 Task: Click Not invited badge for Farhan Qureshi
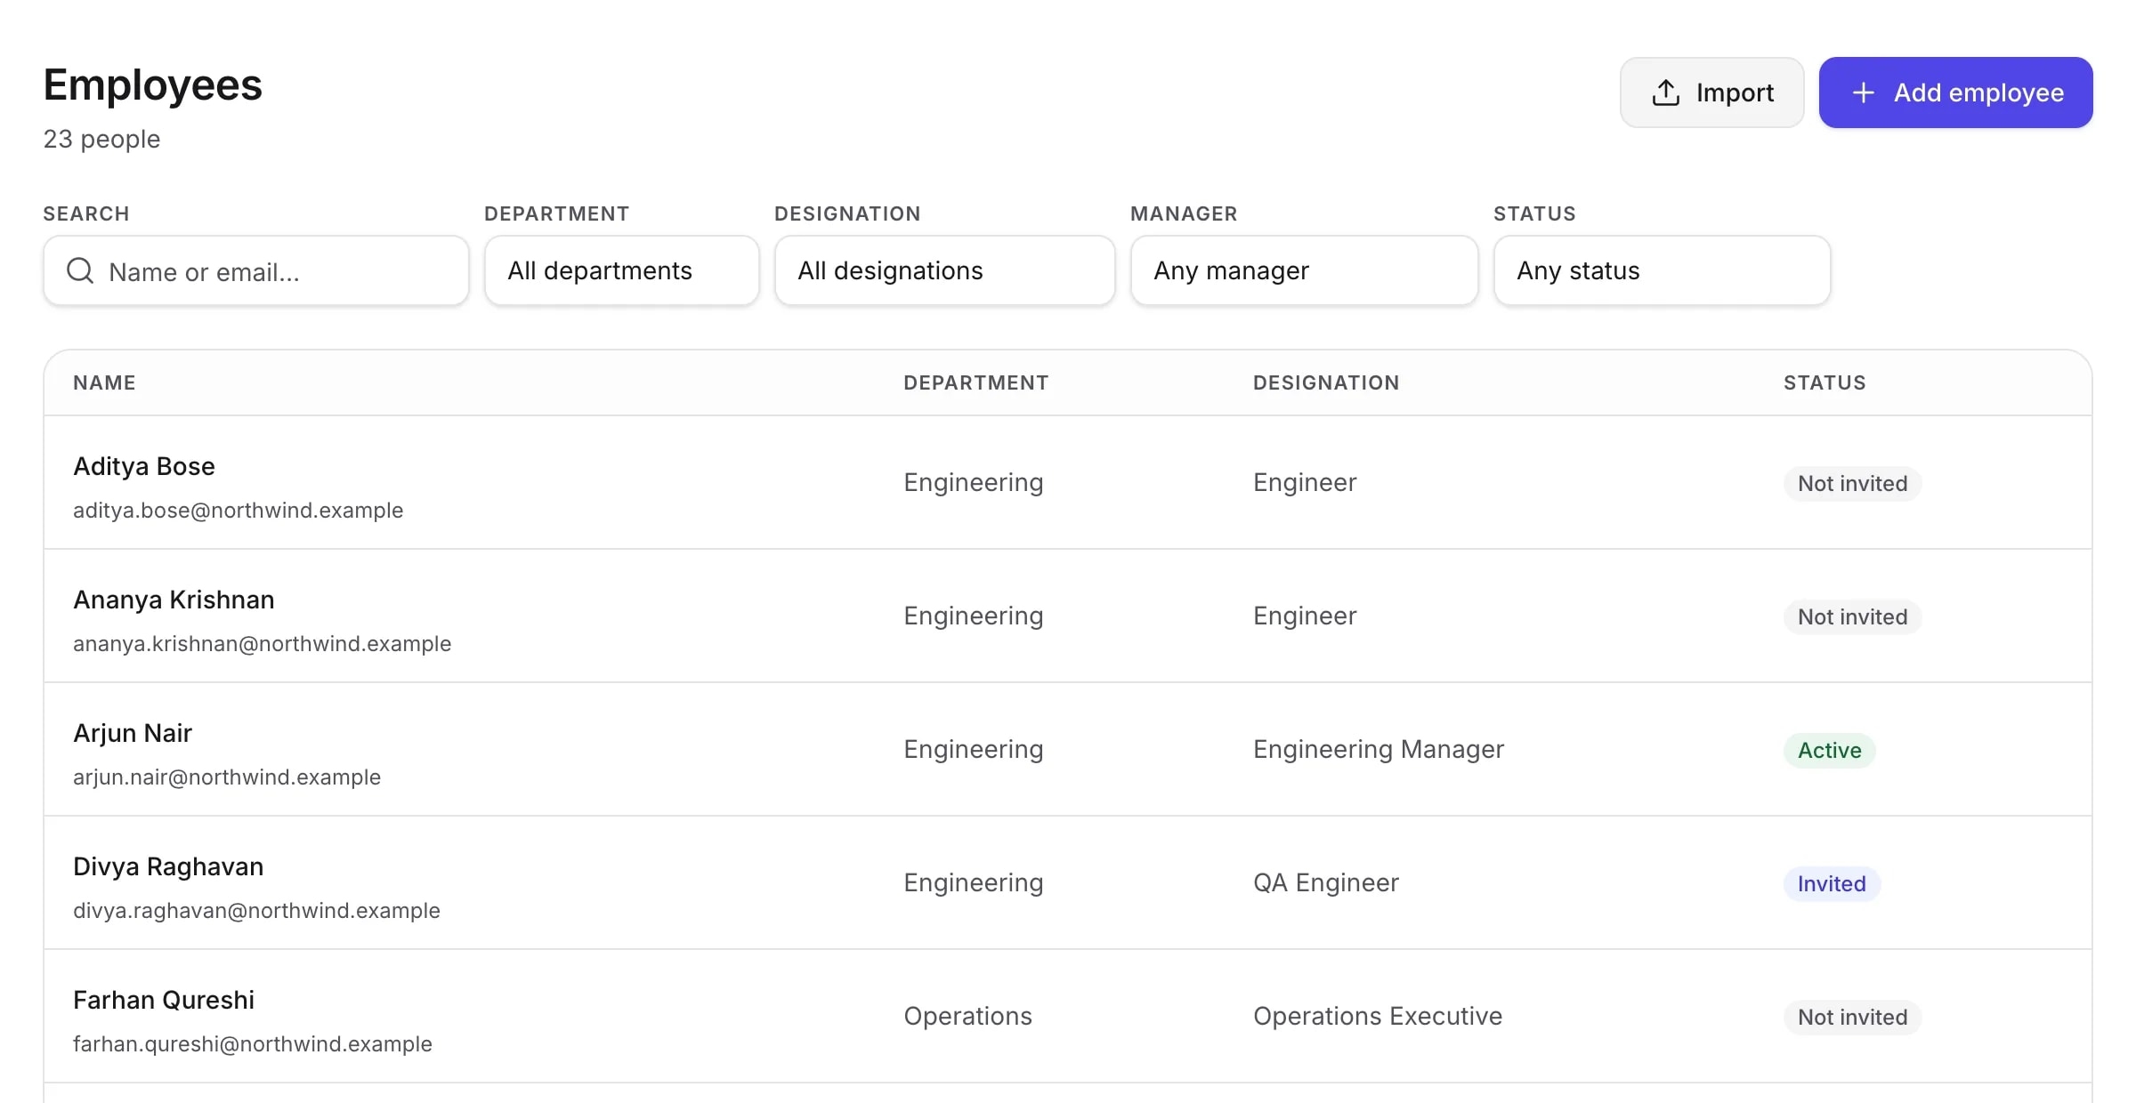1852,1017
